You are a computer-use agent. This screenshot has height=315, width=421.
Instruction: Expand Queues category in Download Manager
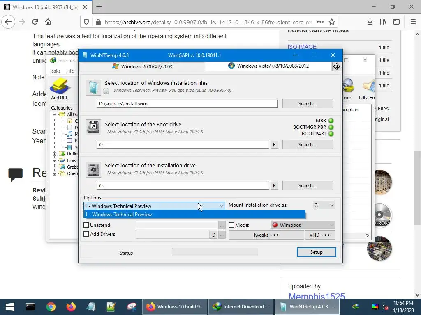click(x=55, y=173)
